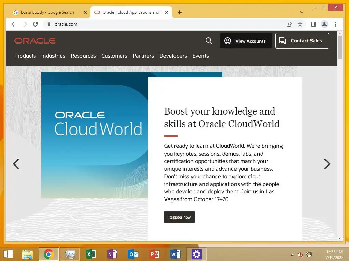Viewport: 349px width, 261px height.
Task: Open the Partners menu
Action: point(143,56)
